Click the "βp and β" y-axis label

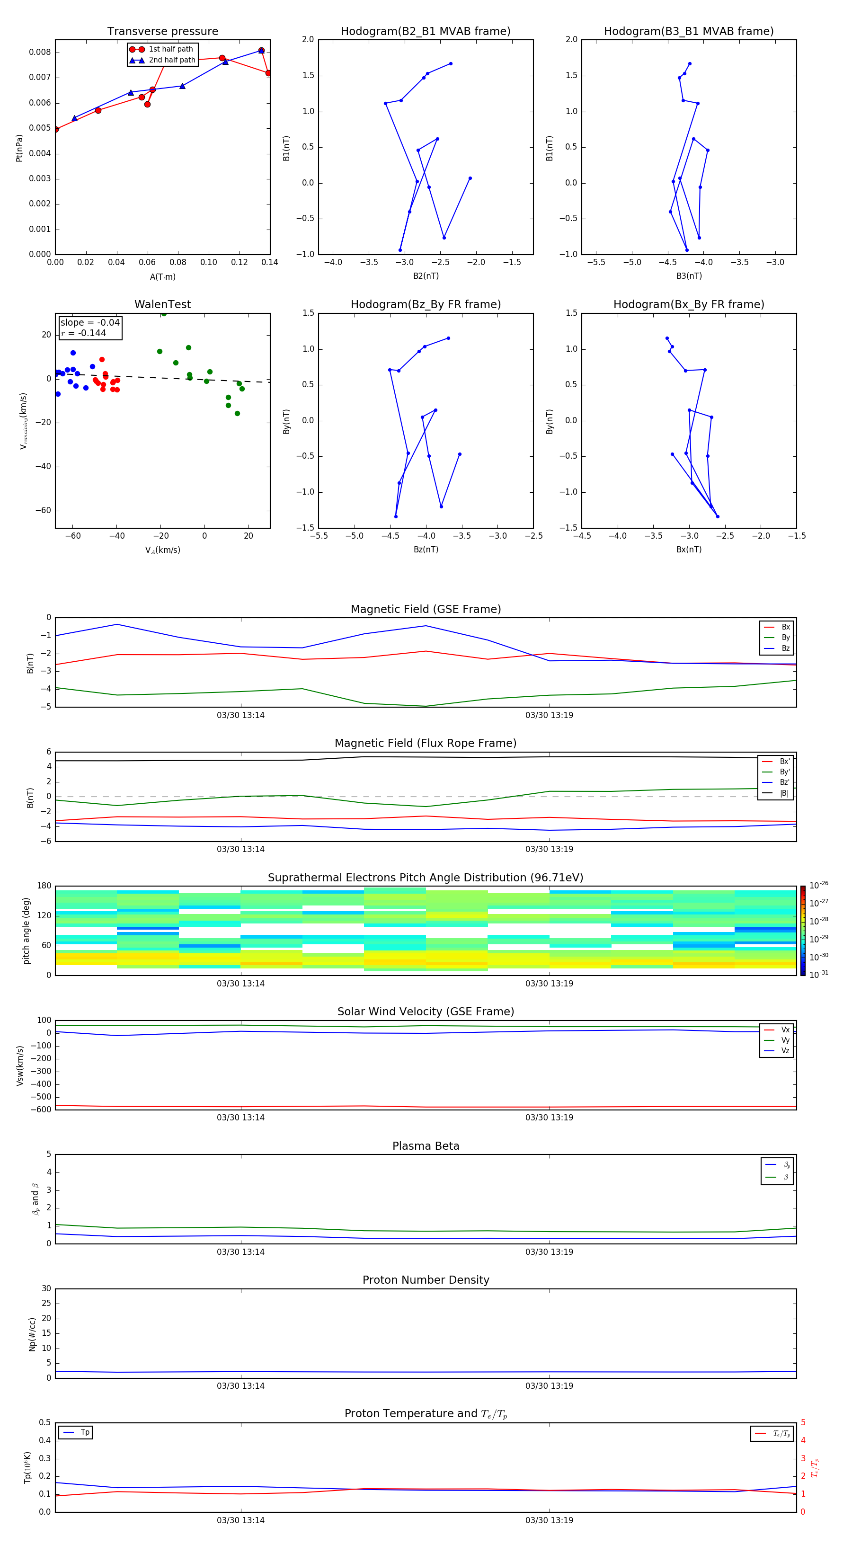point(35,1199)
